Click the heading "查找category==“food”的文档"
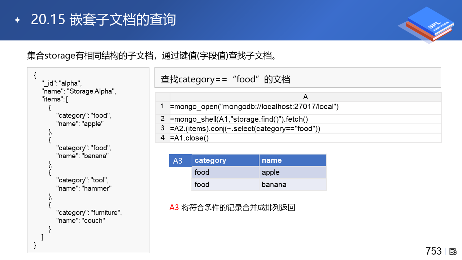This screenshot has height=260, width=462. [x=226, y=79]
